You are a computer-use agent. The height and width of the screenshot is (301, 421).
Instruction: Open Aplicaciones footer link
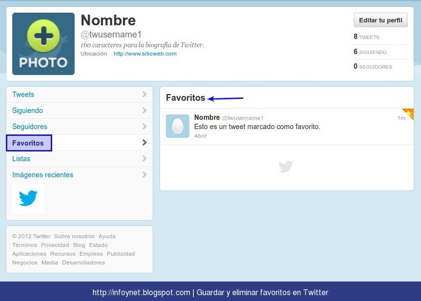[29, 254]
